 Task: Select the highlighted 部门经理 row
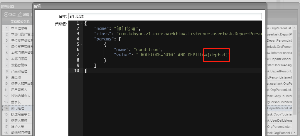pyautogui.click(x=18, y=108)
